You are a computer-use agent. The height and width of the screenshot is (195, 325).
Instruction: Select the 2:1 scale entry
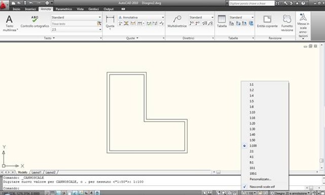coord(251,151)
